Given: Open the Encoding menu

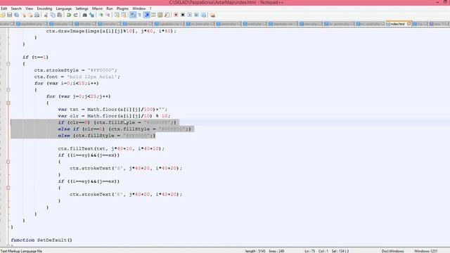Looking at the screenshot, I should [x=44, y=8].
